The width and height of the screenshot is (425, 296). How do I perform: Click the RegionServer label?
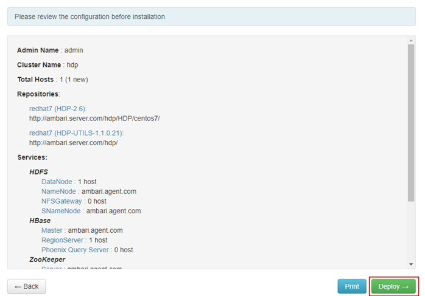pos(63,240)
